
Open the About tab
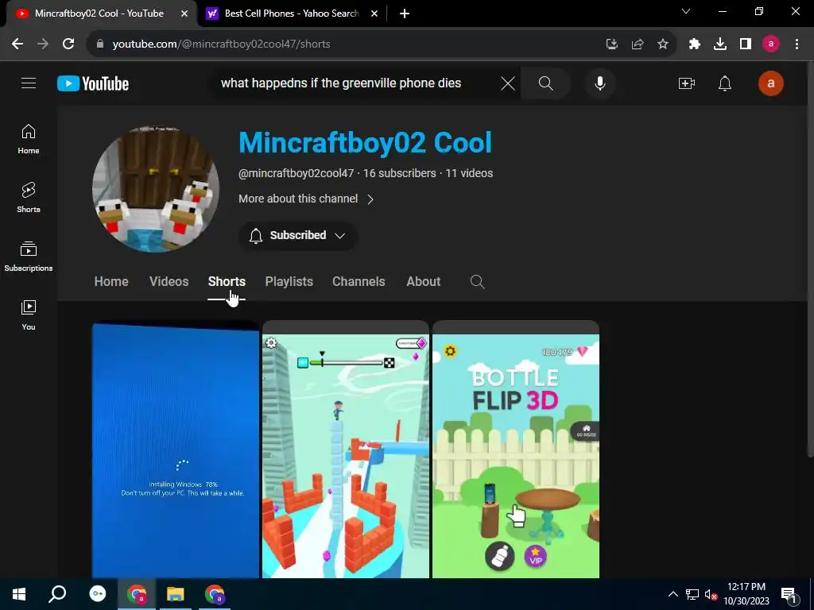pyautogui.click(x=423, y=282)
